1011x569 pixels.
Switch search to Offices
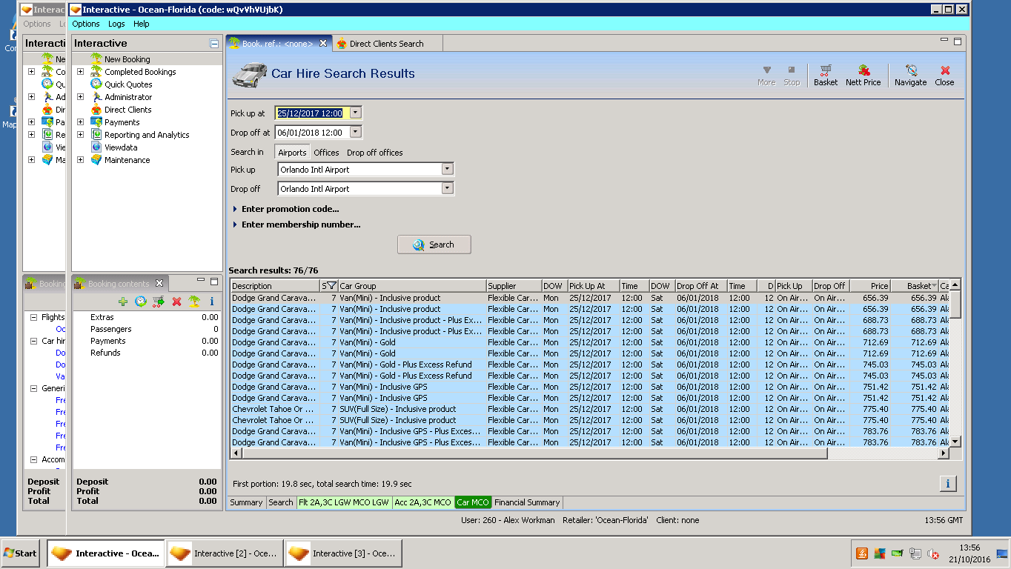coord(326,153)
